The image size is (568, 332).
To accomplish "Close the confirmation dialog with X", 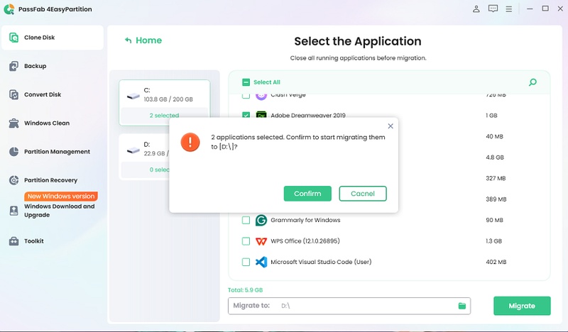I will coord(390,126).
